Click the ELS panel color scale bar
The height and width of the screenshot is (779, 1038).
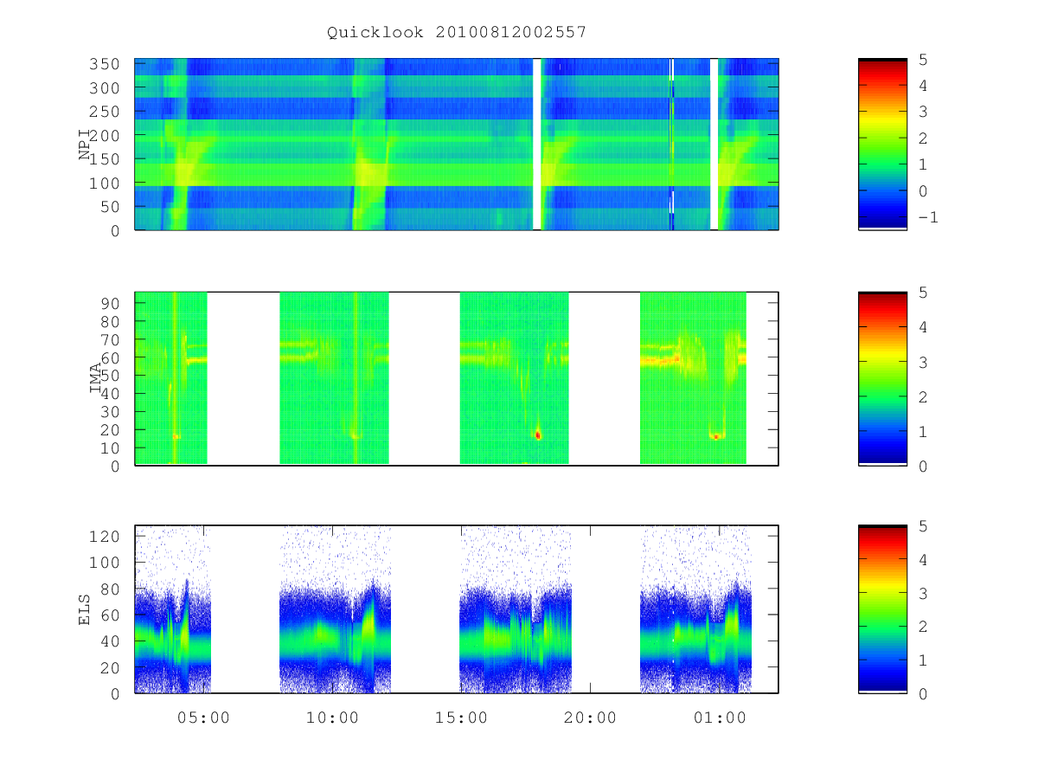pos(882,608)
